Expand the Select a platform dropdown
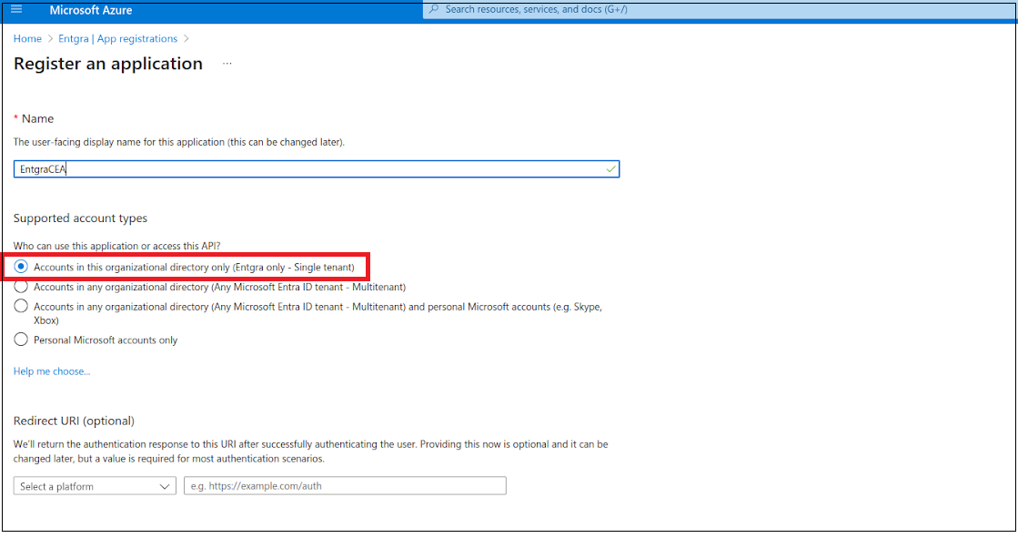This screenshot has width=1018, height=538. [95, 486]
